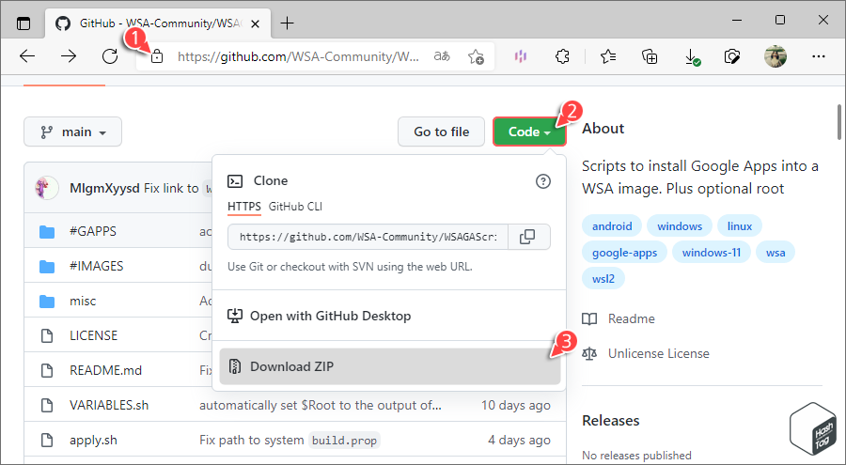Select the google-apps topic tag
The height and width of the screenshot is (465, 846).
pyautogui.click(x=624, y=253)
